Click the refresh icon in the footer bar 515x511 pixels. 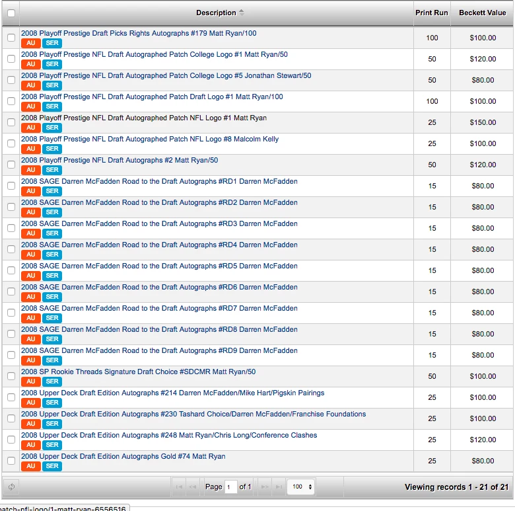[11, 487]
